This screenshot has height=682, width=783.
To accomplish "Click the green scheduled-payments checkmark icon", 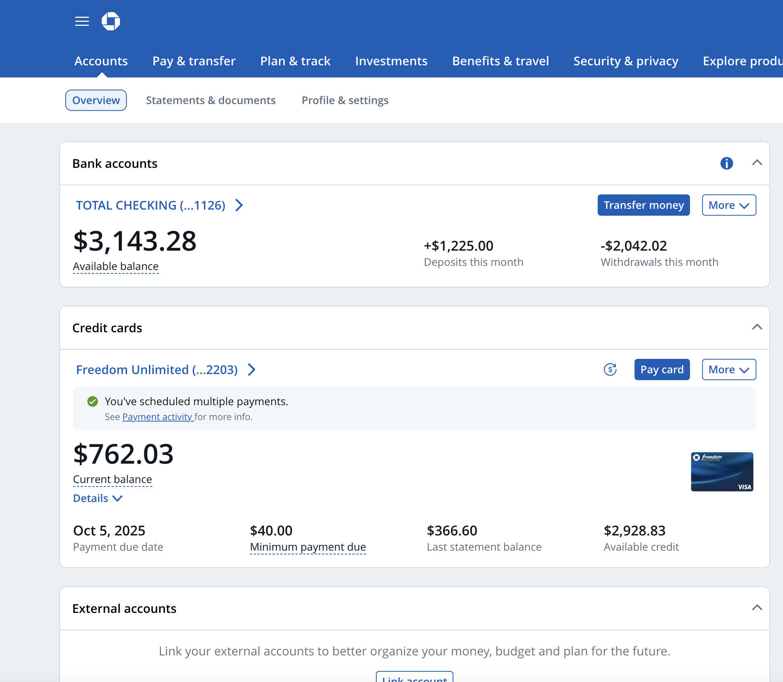I will tap(93, 401).
